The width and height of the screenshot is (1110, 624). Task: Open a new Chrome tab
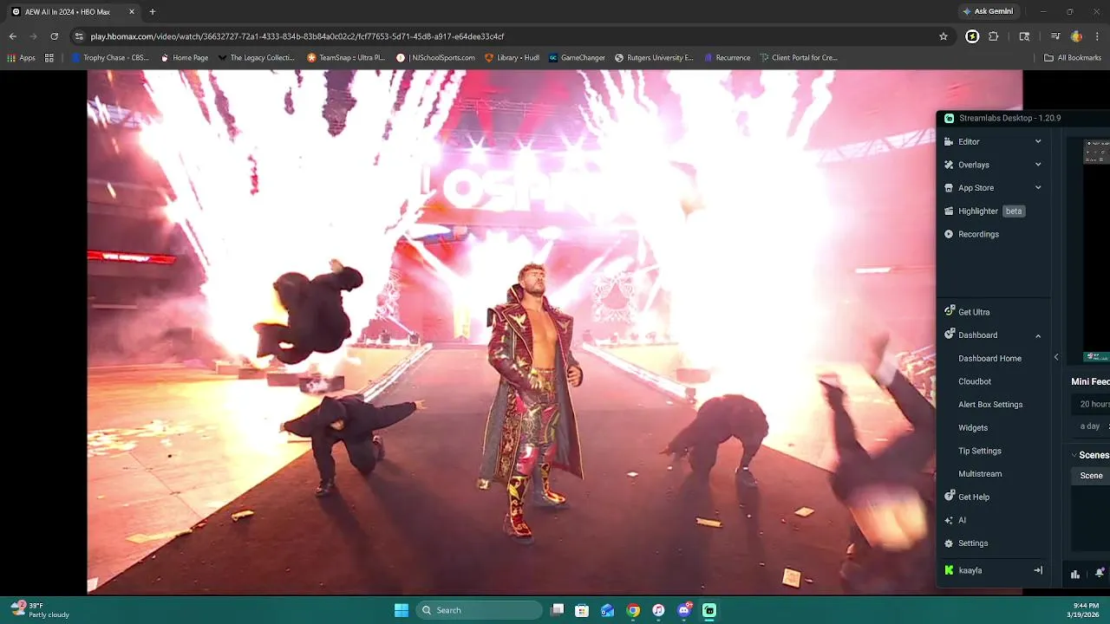click(x=153, y=11)
